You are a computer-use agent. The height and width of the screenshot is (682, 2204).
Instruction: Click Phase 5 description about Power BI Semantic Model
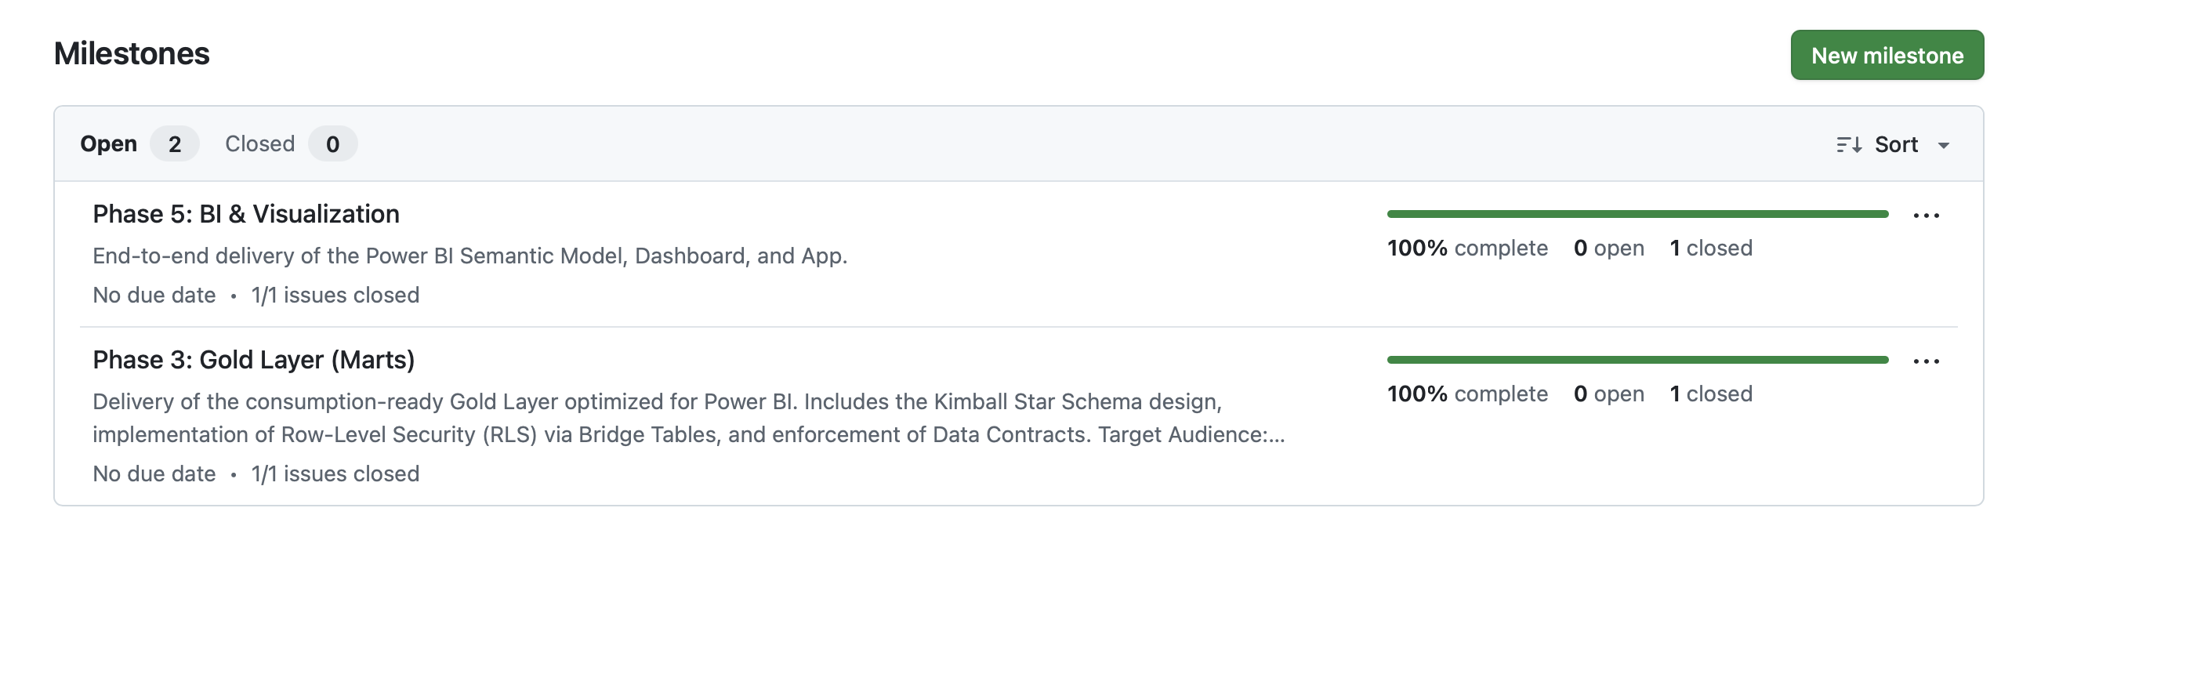coord(469,256)
